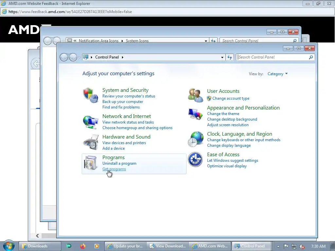Click Optimize visual display link
The height and width of the screenshot is (251, 335).
coord(227,166)
